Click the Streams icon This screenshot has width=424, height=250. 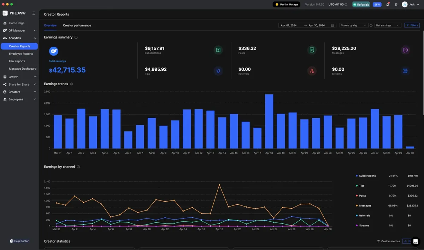click(x=405, y=71)
